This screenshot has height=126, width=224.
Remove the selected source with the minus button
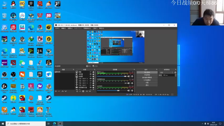pos(80,91)
